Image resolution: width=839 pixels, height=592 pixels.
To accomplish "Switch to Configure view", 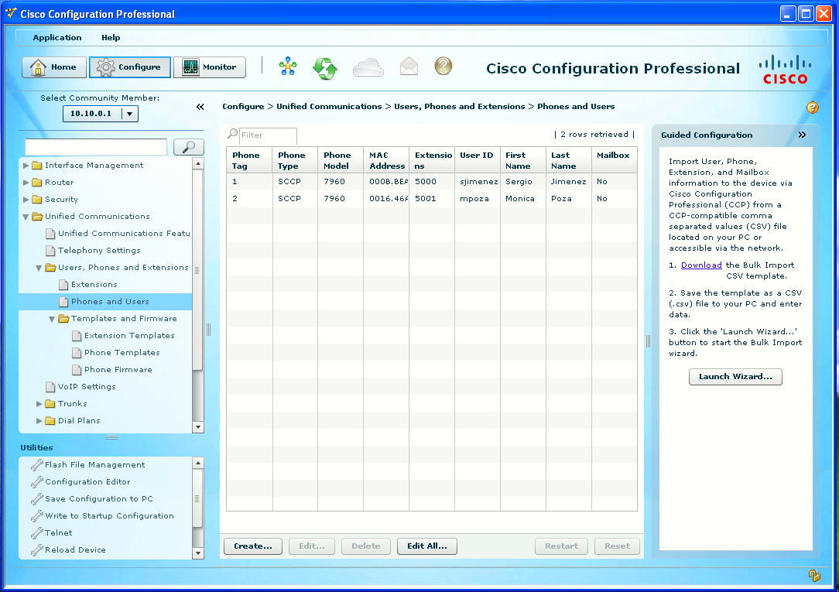I will pyautogui.click(x=130, y=67).
